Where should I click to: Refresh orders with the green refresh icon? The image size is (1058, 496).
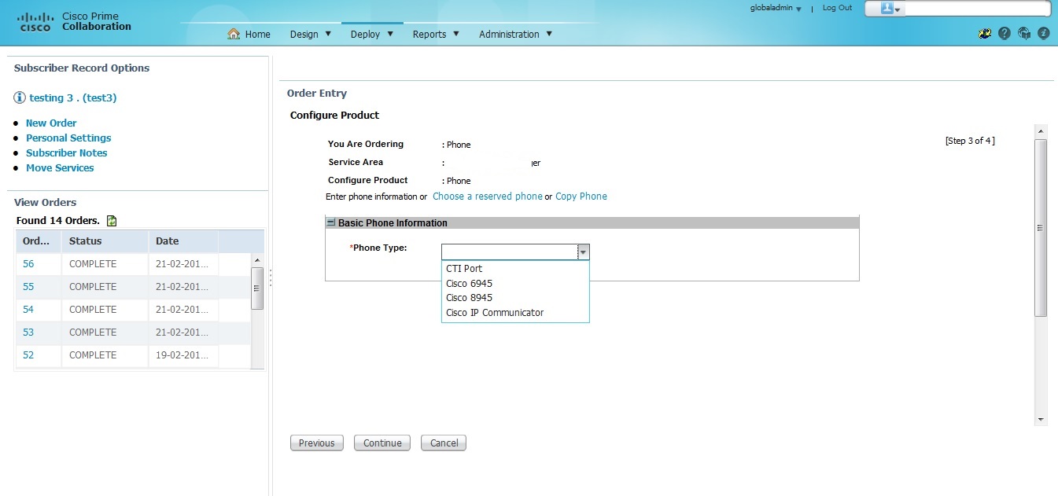tap(112, 221)
